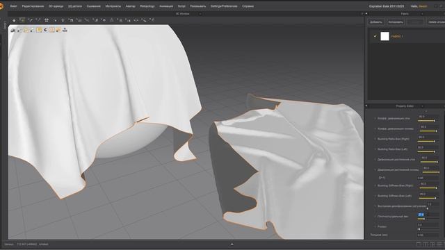
Task: Click the user name after Hello
Action: pyautogui.click(x=423, y=6)
